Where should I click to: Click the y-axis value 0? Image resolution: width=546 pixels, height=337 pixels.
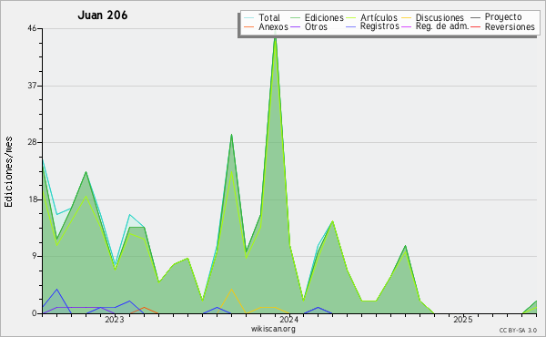35,313
